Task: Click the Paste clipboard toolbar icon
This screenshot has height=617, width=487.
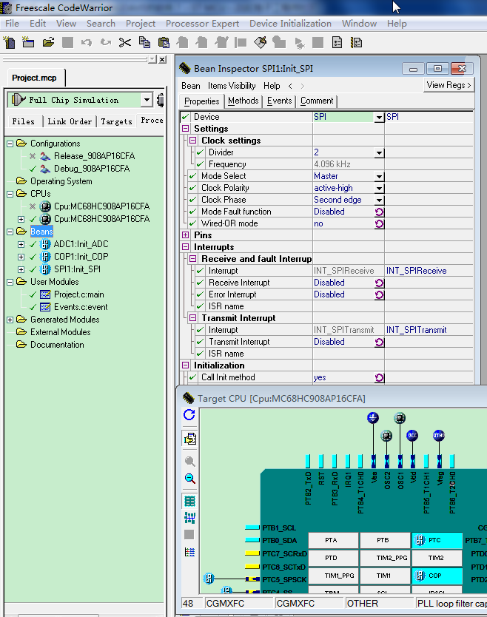Action: pyautogui.click(x=164, y=42)
